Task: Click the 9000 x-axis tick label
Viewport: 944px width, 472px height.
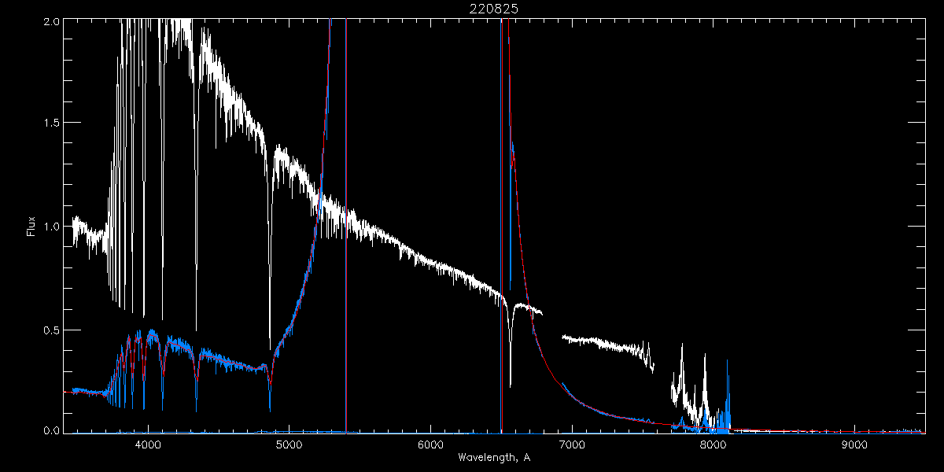Action: pos(854,444)
